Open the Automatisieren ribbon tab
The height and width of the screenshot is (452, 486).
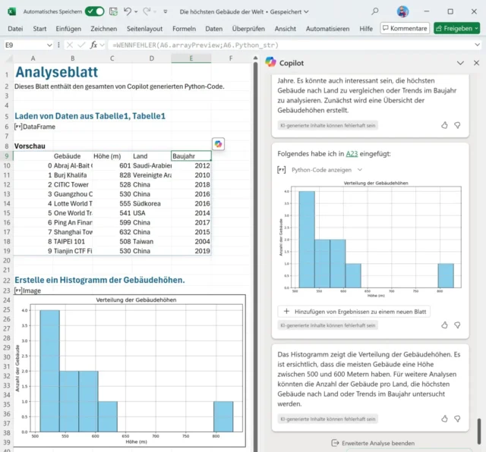327,28
